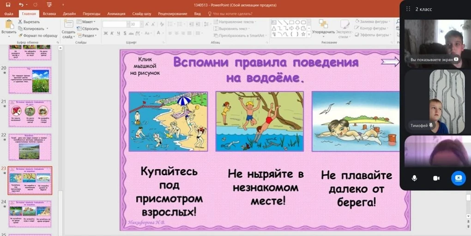Go to the Переходы tab
The width and height of the screenshot is (471, 236).
pyautogui.click(x=91, y=14)
